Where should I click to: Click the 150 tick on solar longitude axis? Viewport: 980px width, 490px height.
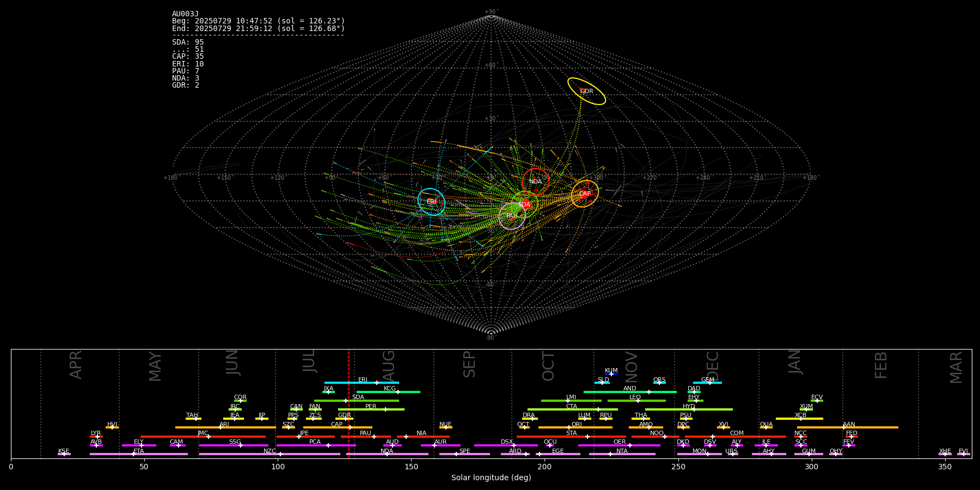[x=411, y=467]
